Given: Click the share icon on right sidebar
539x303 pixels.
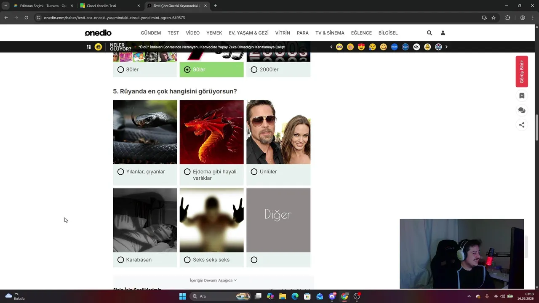Looking at the screenshot, I should point(522,125).
